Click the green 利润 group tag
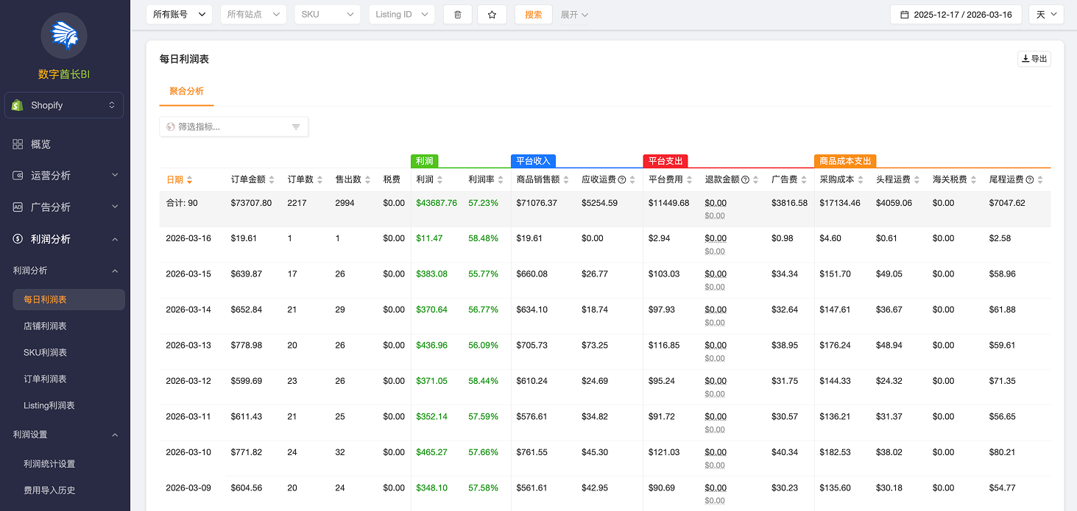 tap(424, 161)
